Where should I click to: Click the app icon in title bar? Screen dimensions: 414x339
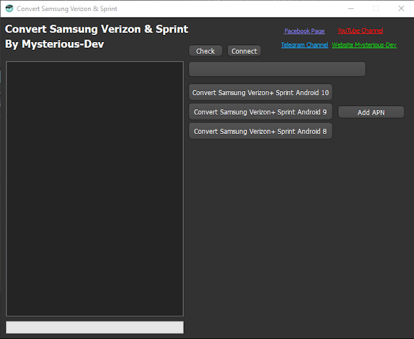(9, 9)
